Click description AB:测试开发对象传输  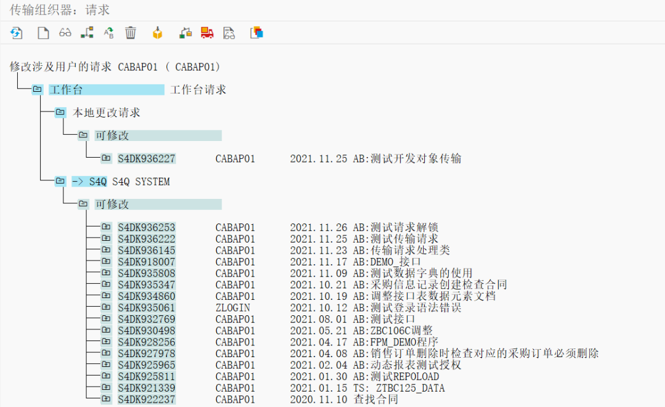point(407,159)
